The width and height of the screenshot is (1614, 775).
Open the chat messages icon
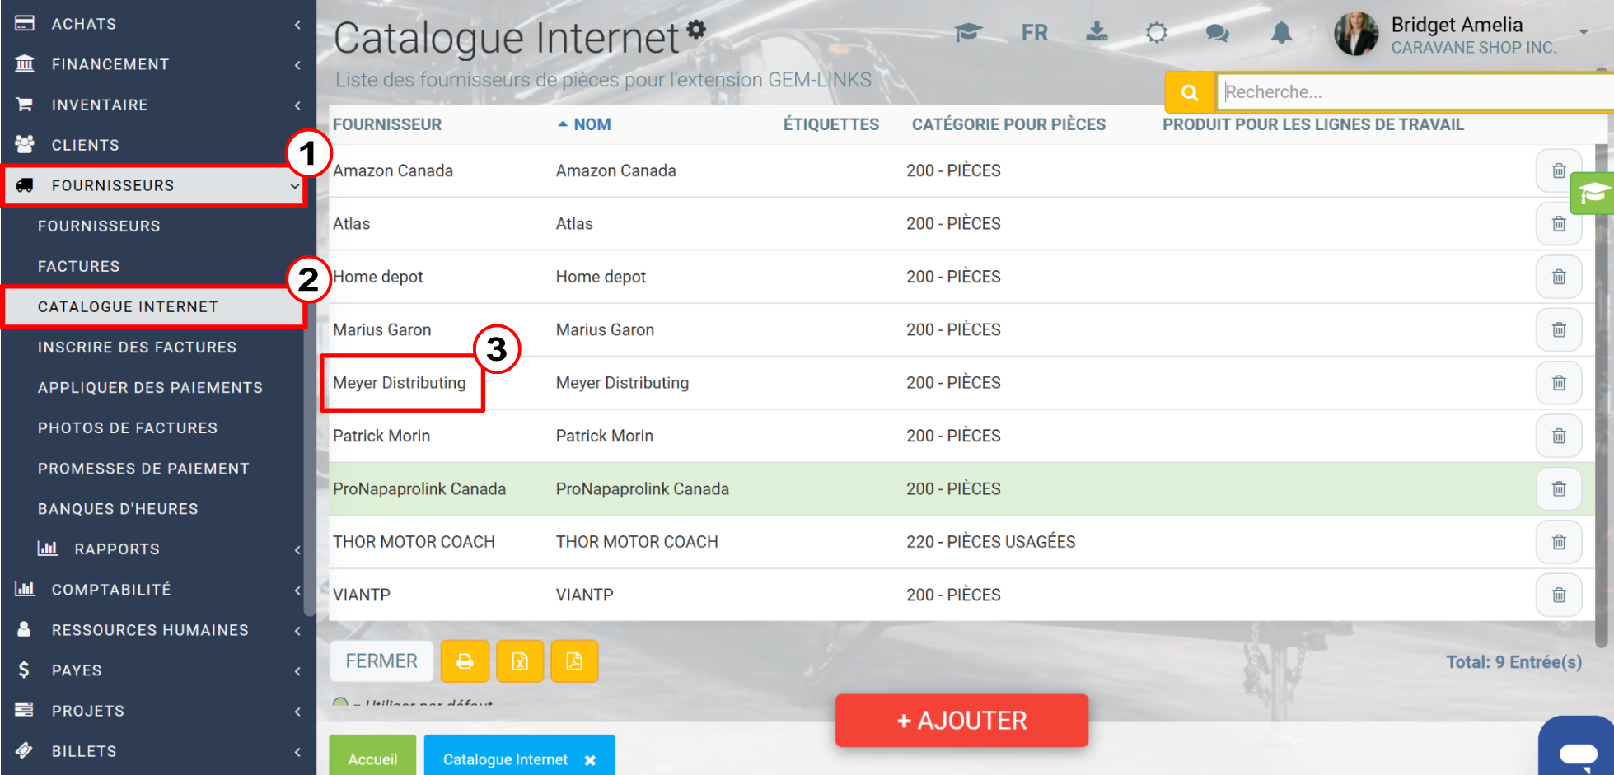[x=1217, y=33]
